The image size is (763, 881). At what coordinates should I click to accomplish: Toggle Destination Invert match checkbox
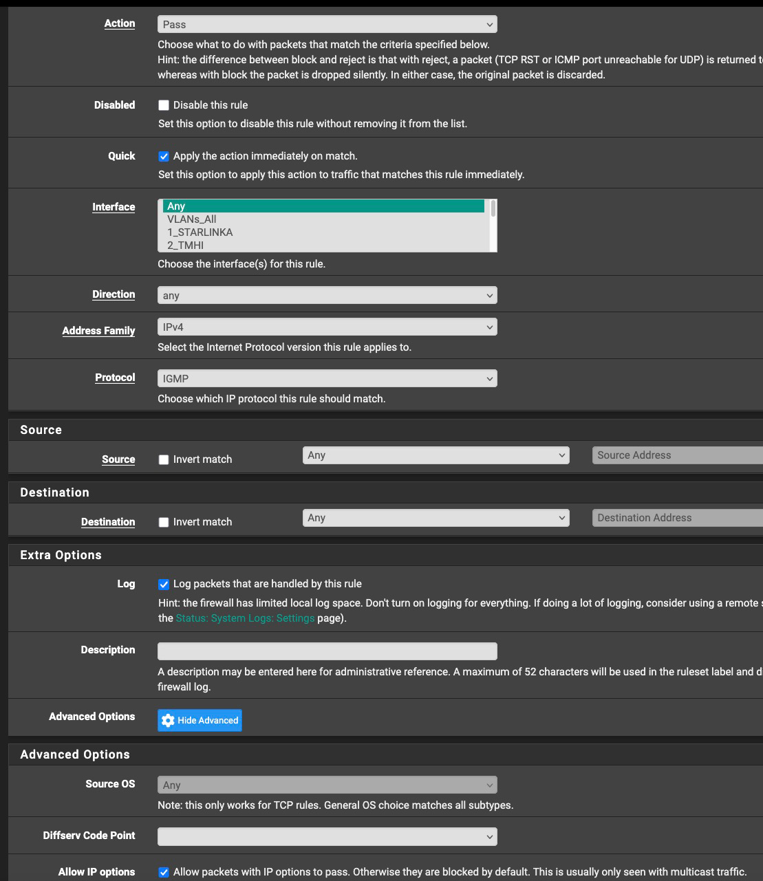coord(164,522)
